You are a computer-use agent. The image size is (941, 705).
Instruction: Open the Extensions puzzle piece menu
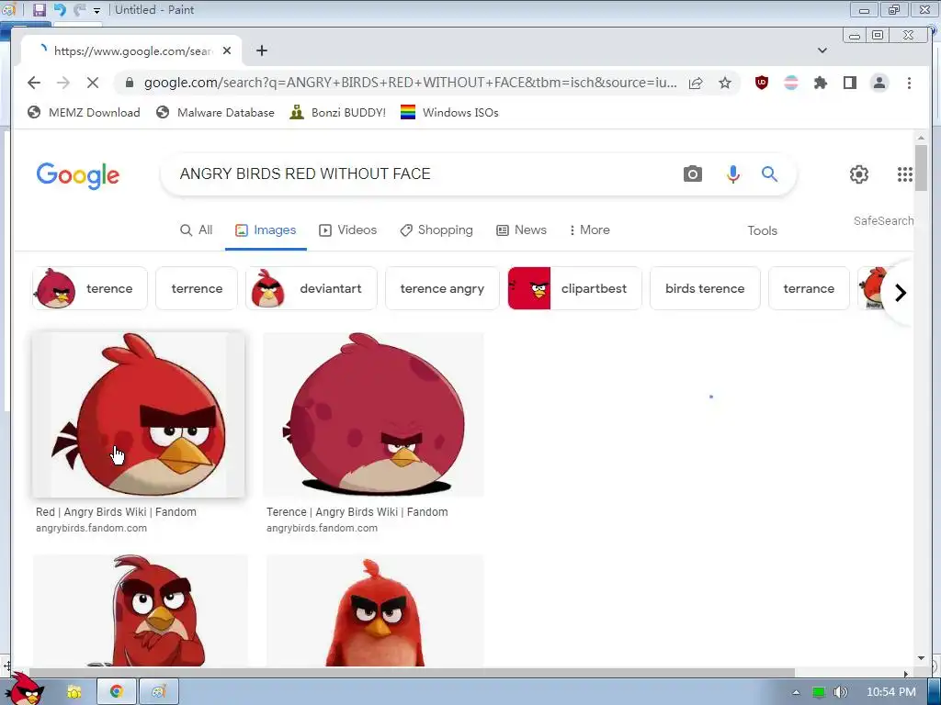pos(821,83)
